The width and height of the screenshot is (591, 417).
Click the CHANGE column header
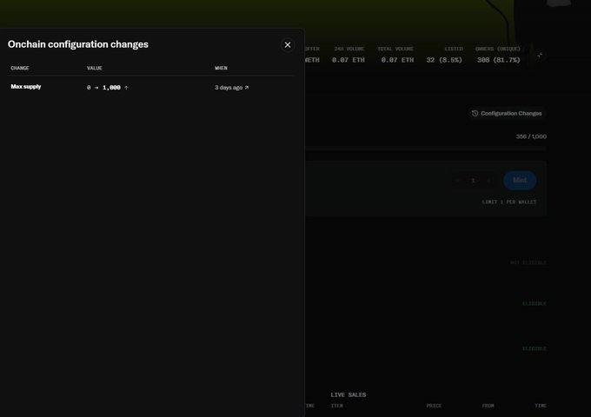[20, 68]
